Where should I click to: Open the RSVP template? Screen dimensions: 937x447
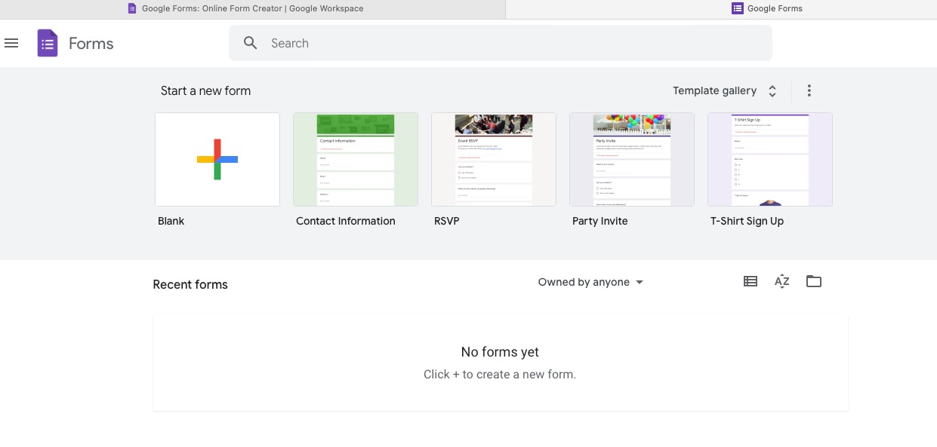(493, 159)
